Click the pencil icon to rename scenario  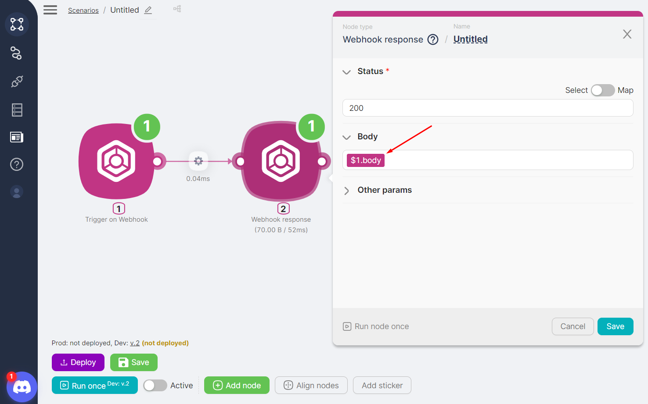pos(148,10)
